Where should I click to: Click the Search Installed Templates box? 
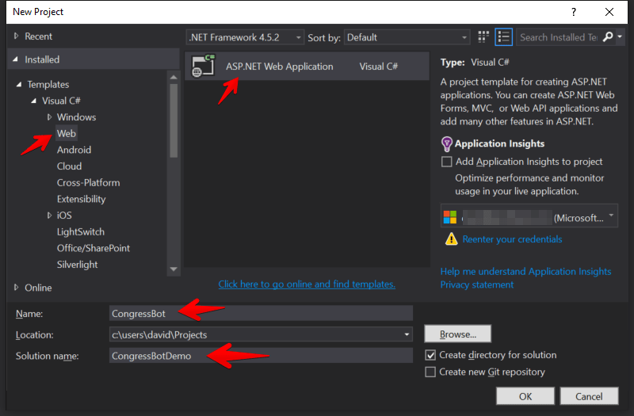(559, 37)
